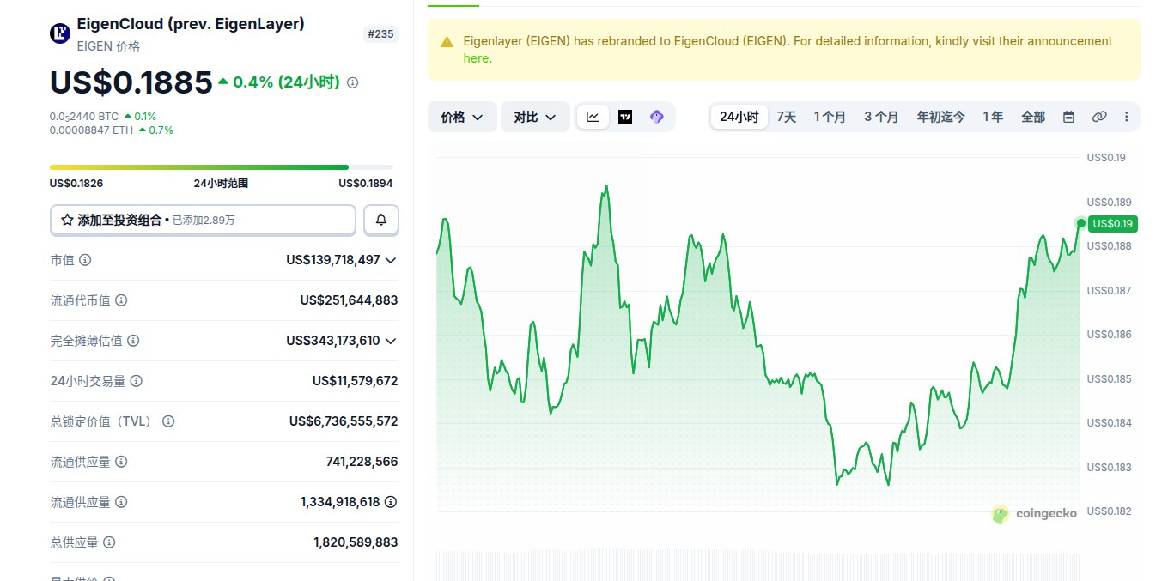The height and width of the screenshot is (581, 1168).
Task: Click the US$0.1885 price heading
Action: pos(131,82)
